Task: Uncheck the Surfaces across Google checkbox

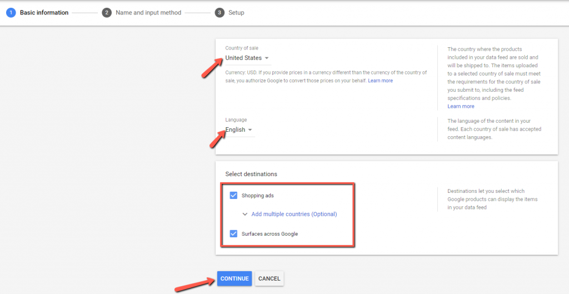Action: 233,234
